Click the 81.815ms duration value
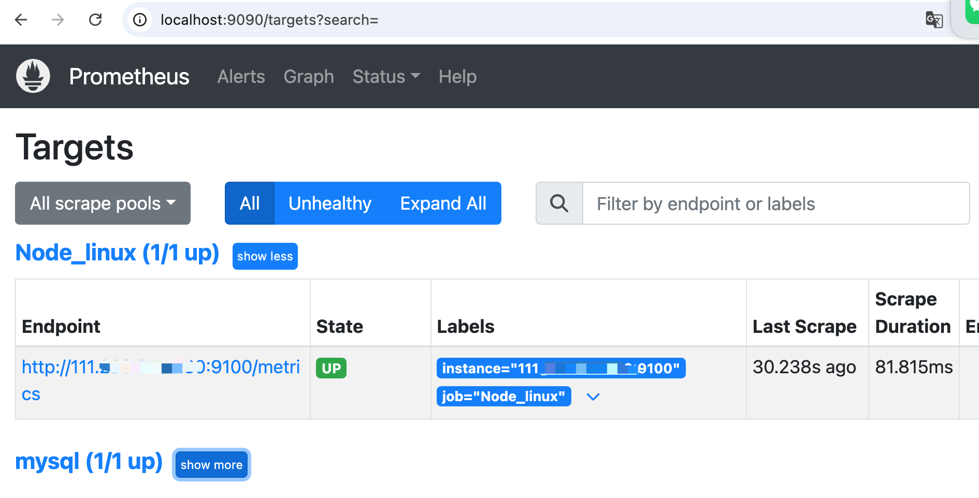 click(x=914, y=367)
